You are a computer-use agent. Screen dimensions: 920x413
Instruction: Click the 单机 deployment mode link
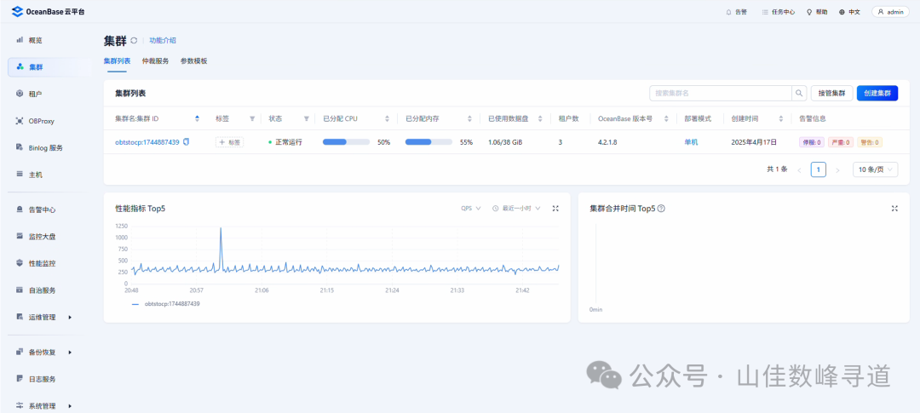tap(691, 142)
